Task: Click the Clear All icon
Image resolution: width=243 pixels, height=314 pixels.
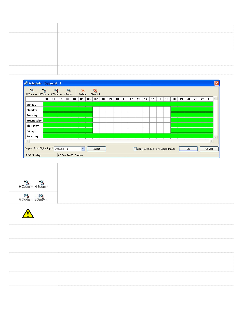Action: tap(95, 91)
